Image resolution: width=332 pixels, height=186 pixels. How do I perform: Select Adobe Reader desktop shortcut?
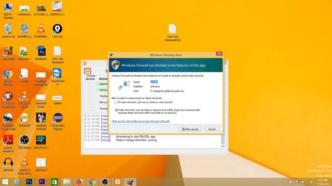coord(8,144)
